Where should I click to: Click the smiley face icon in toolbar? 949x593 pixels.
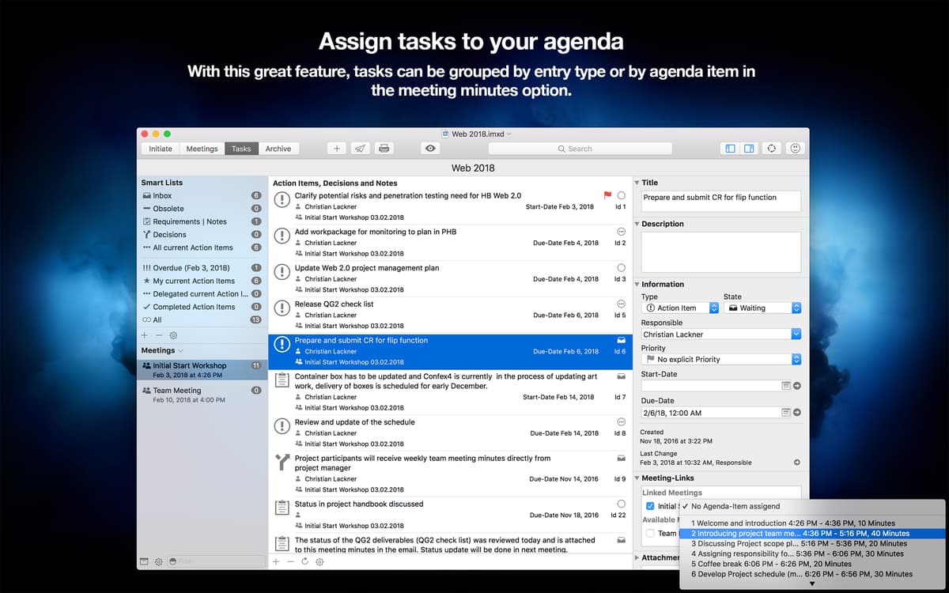pos(796,149)
